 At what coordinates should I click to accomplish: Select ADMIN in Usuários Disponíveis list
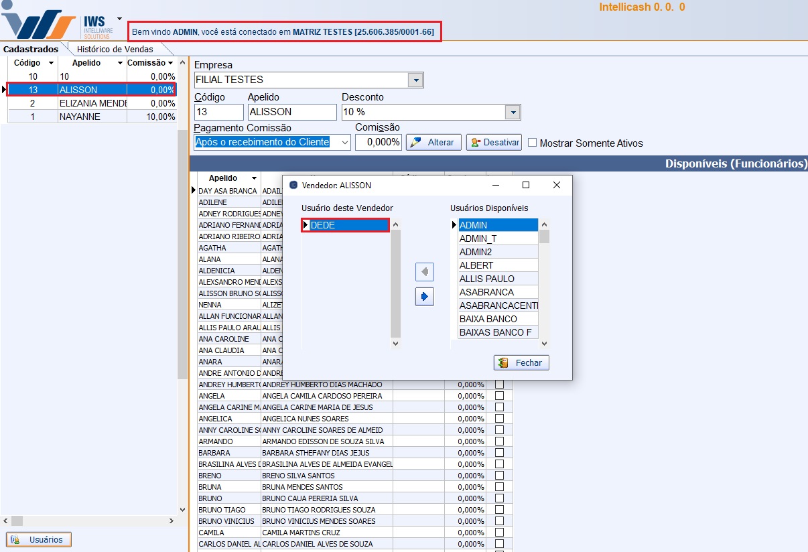click(498, 225)
